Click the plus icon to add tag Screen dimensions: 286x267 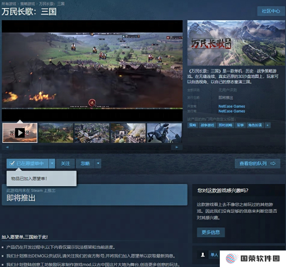tap(267, 125)
